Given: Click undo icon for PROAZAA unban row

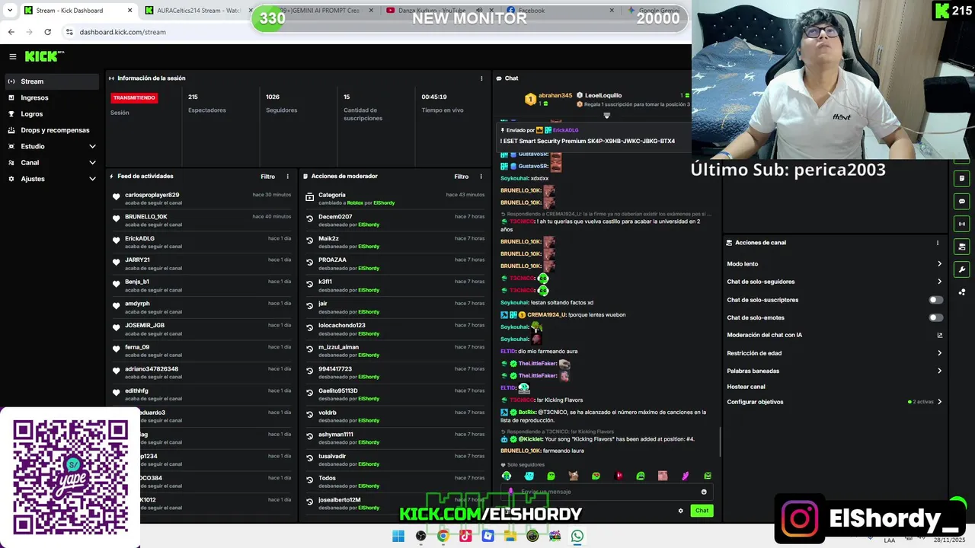Looking at the screenshot, I should click(310, 263).
